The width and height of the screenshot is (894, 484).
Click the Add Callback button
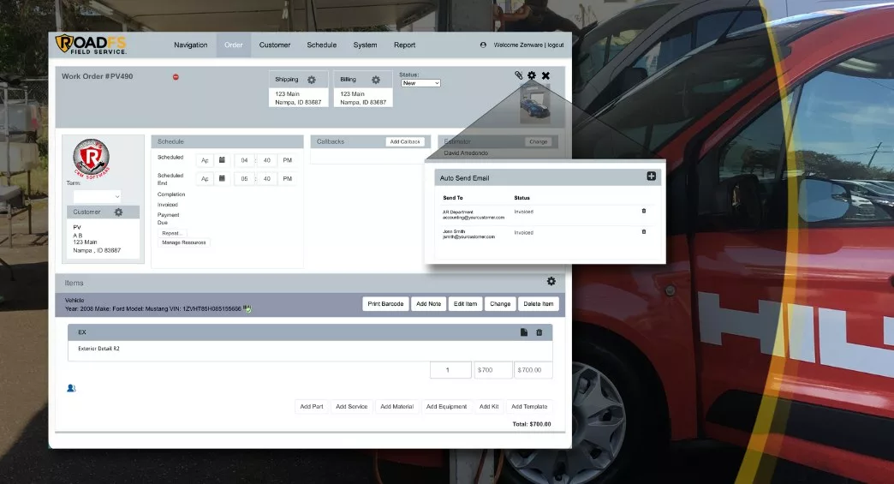405,141
